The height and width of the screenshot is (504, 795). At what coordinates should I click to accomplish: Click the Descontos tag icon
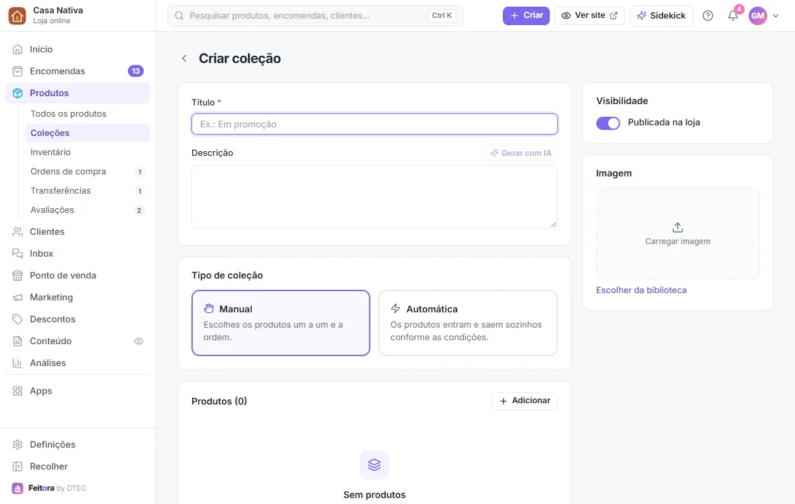point(18,319)
